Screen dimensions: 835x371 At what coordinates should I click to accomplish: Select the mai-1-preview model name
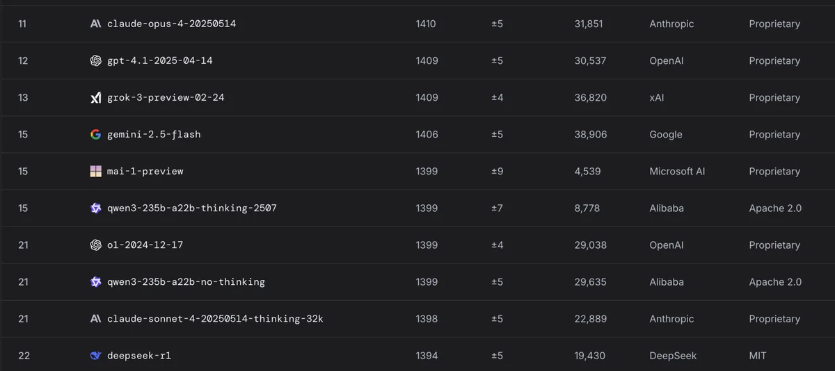click(x=145, y=172)
